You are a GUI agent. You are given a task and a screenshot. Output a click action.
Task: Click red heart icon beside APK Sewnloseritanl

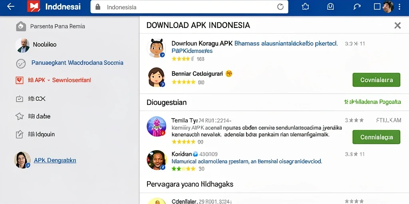tap(20, 80)
